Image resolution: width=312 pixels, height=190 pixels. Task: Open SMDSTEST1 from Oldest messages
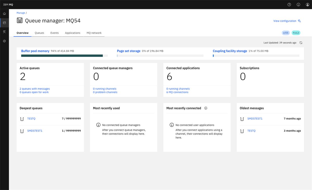pos(255,119)
